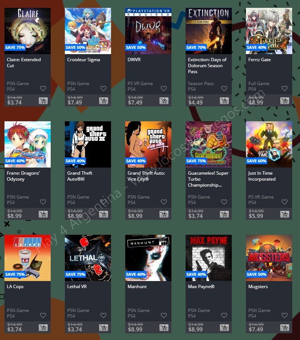Add Just In Time Incorporated to cart

[285, 214]
